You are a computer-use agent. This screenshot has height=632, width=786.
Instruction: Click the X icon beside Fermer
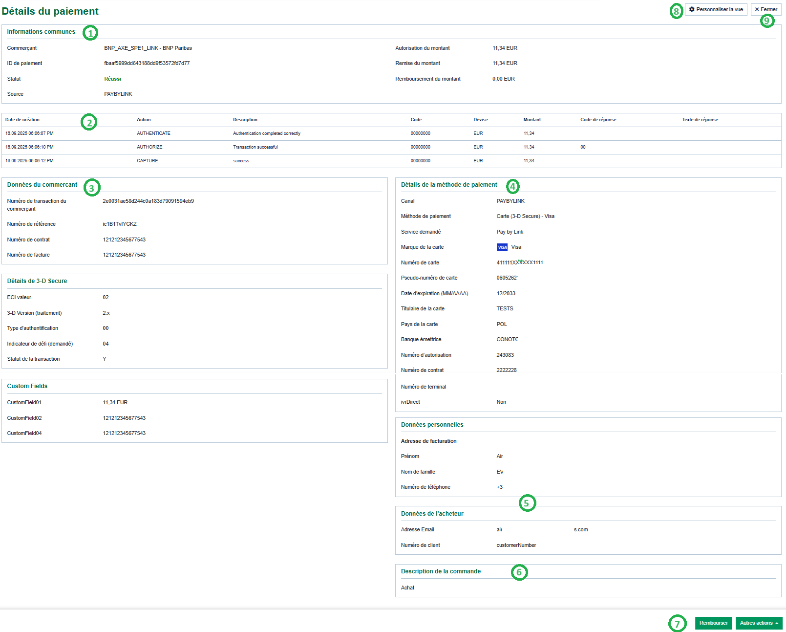click(757, 9)
